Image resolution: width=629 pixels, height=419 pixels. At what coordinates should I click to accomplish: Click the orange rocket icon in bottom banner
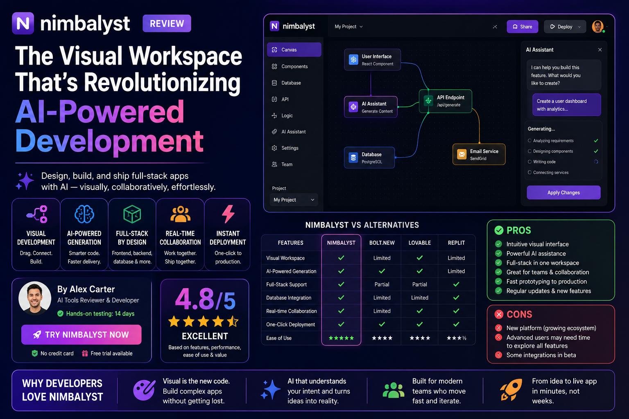pyautogui.click(x=511, y=390)
